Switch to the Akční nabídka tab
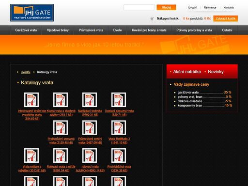The width and height of the screenshot is (248, 186). pos(187,72)
